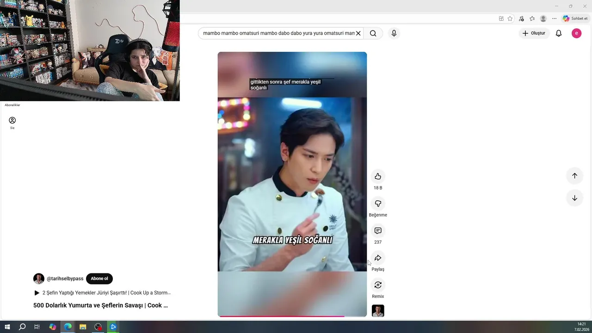Open Task View on taskbar
Viewport: 592px width, 333px height.
37,327
